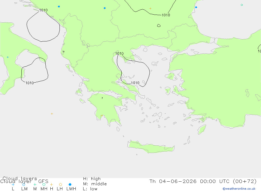This screenshot has width=261, height=191.
Task: Click the 1010 isobar label over southern Italy
Action: coord(30,83)
